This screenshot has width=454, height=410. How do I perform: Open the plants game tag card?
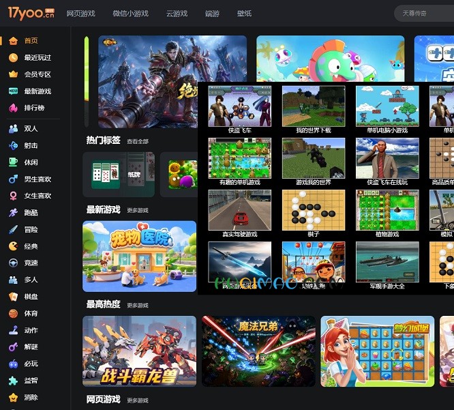tap(179, 175)
